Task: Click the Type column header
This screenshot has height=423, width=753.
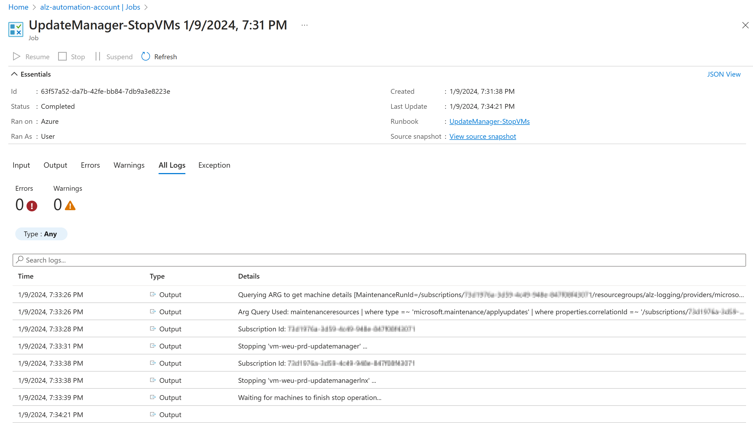Action: [157, 276]
